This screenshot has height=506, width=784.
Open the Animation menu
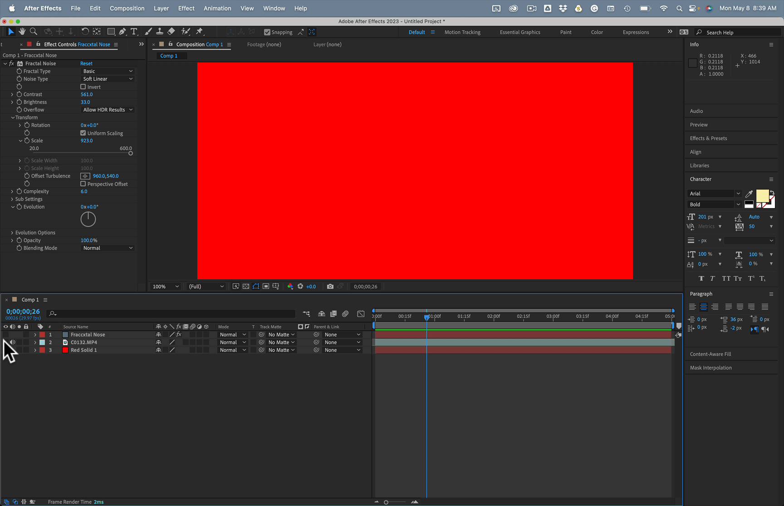point(217,8)
